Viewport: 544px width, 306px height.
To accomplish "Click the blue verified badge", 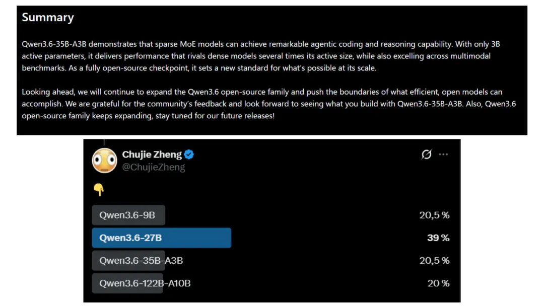I will (189, 155).
